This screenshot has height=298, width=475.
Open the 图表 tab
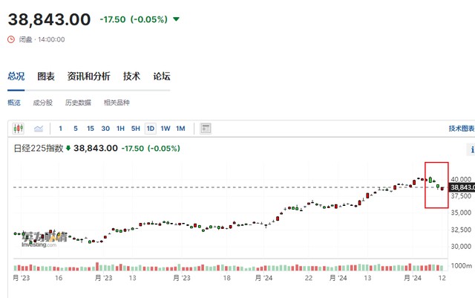(46, 76)
